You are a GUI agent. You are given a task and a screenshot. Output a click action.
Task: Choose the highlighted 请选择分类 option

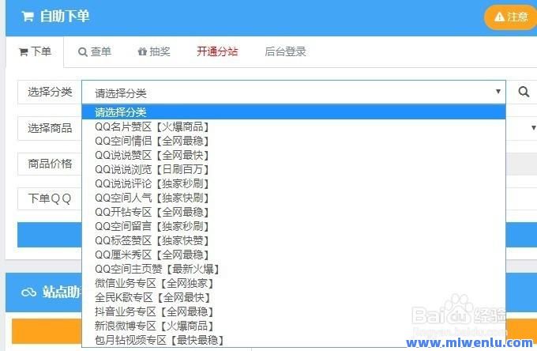[294, 112]
